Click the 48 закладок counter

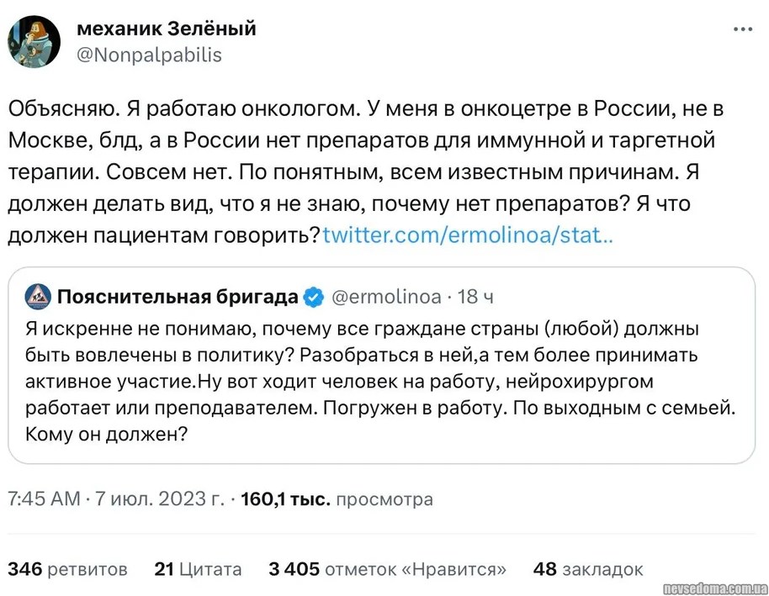click(588, 569)
